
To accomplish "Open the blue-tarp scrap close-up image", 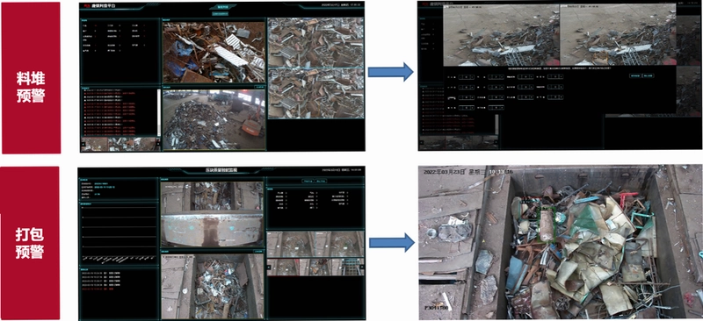I will 214,53.
